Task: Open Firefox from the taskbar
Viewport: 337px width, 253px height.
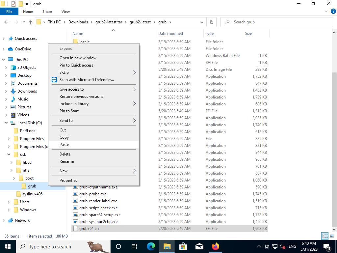Action: pyautogui.click(x=215, y=246)
